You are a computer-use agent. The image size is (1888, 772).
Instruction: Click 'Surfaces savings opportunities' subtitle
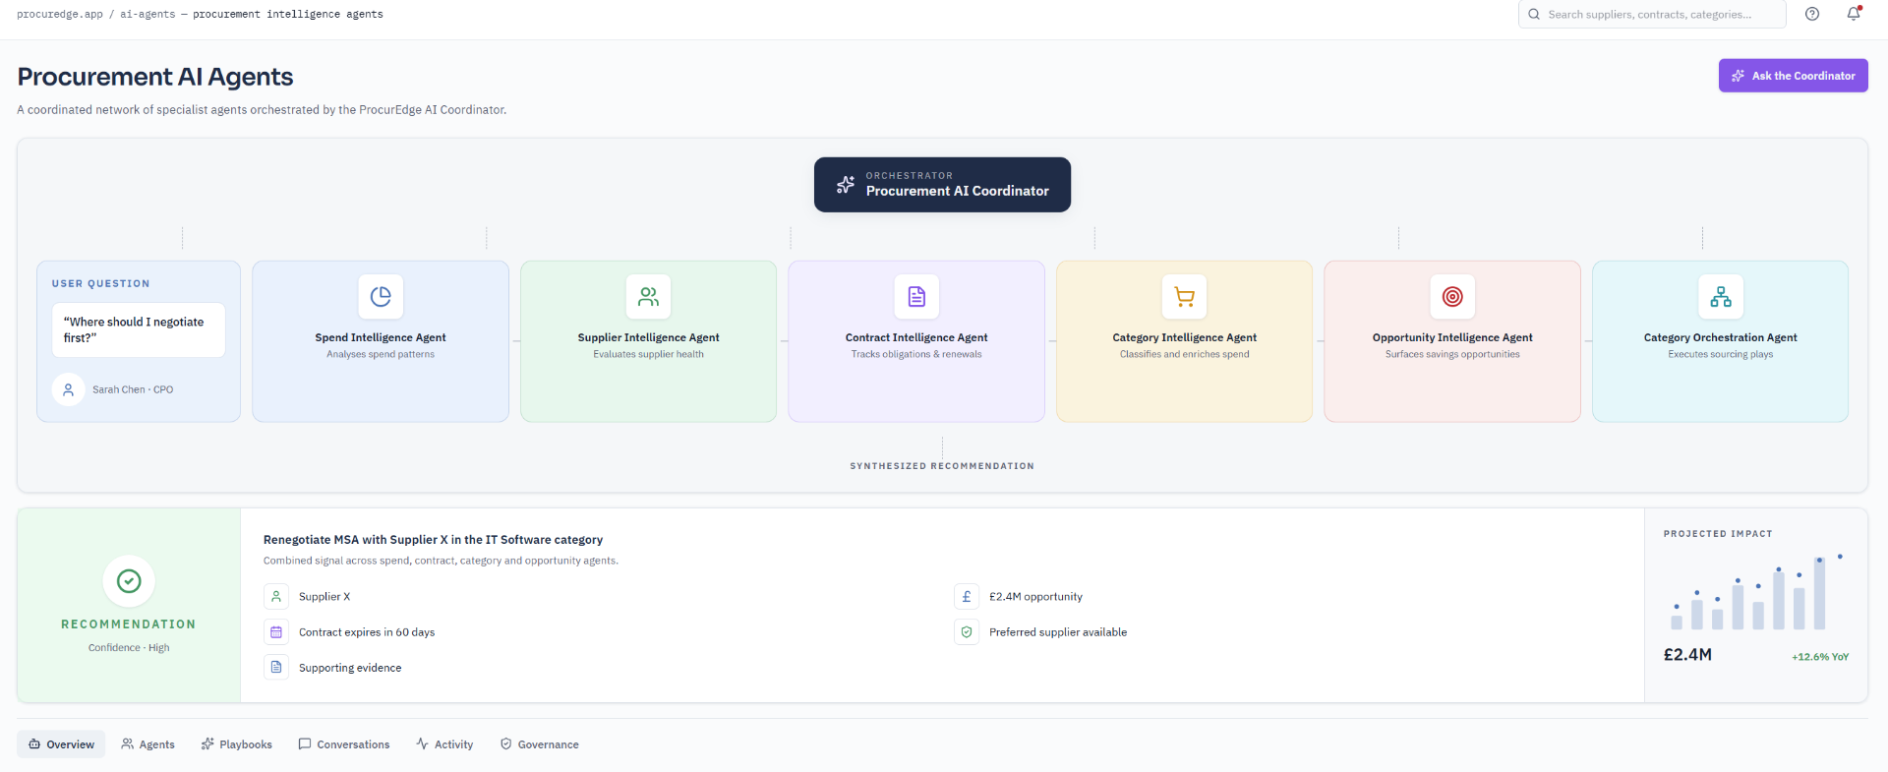1452,354
